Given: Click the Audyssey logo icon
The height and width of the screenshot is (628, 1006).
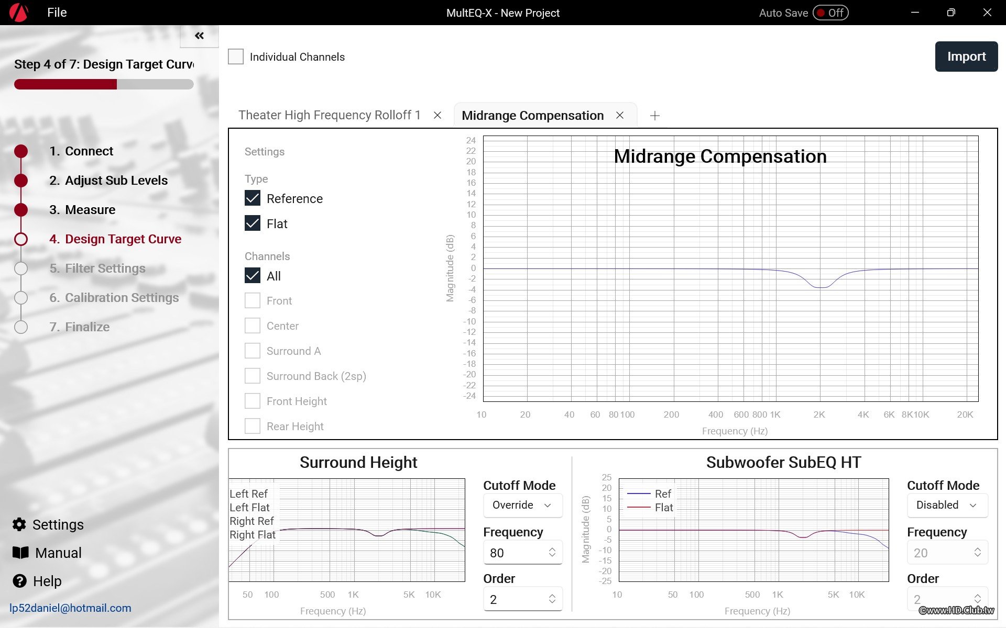Looking at the screenshot, I should pos(19,13).
